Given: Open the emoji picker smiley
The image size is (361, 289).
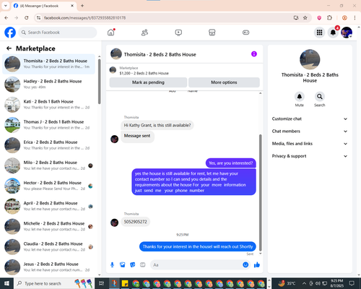Looking at the screenshot, I should point(245,265).
